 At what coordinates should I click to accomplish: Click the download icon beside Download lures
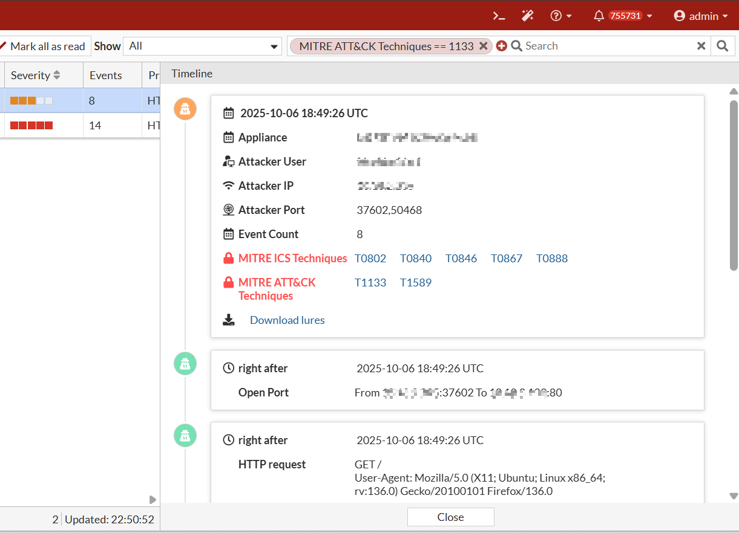(x=229, y=320)
